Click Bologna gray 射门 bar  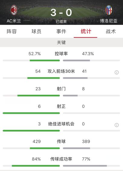70,96
